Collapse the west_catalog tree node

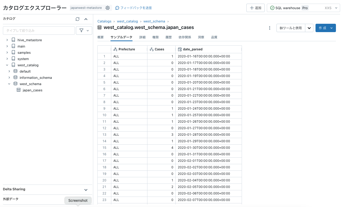(7, 65)
